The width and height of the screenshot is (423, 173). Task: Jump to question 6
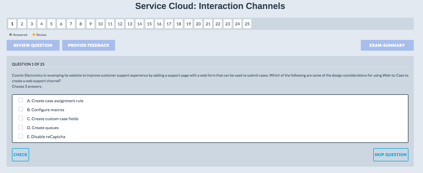(x=61, y=24)
